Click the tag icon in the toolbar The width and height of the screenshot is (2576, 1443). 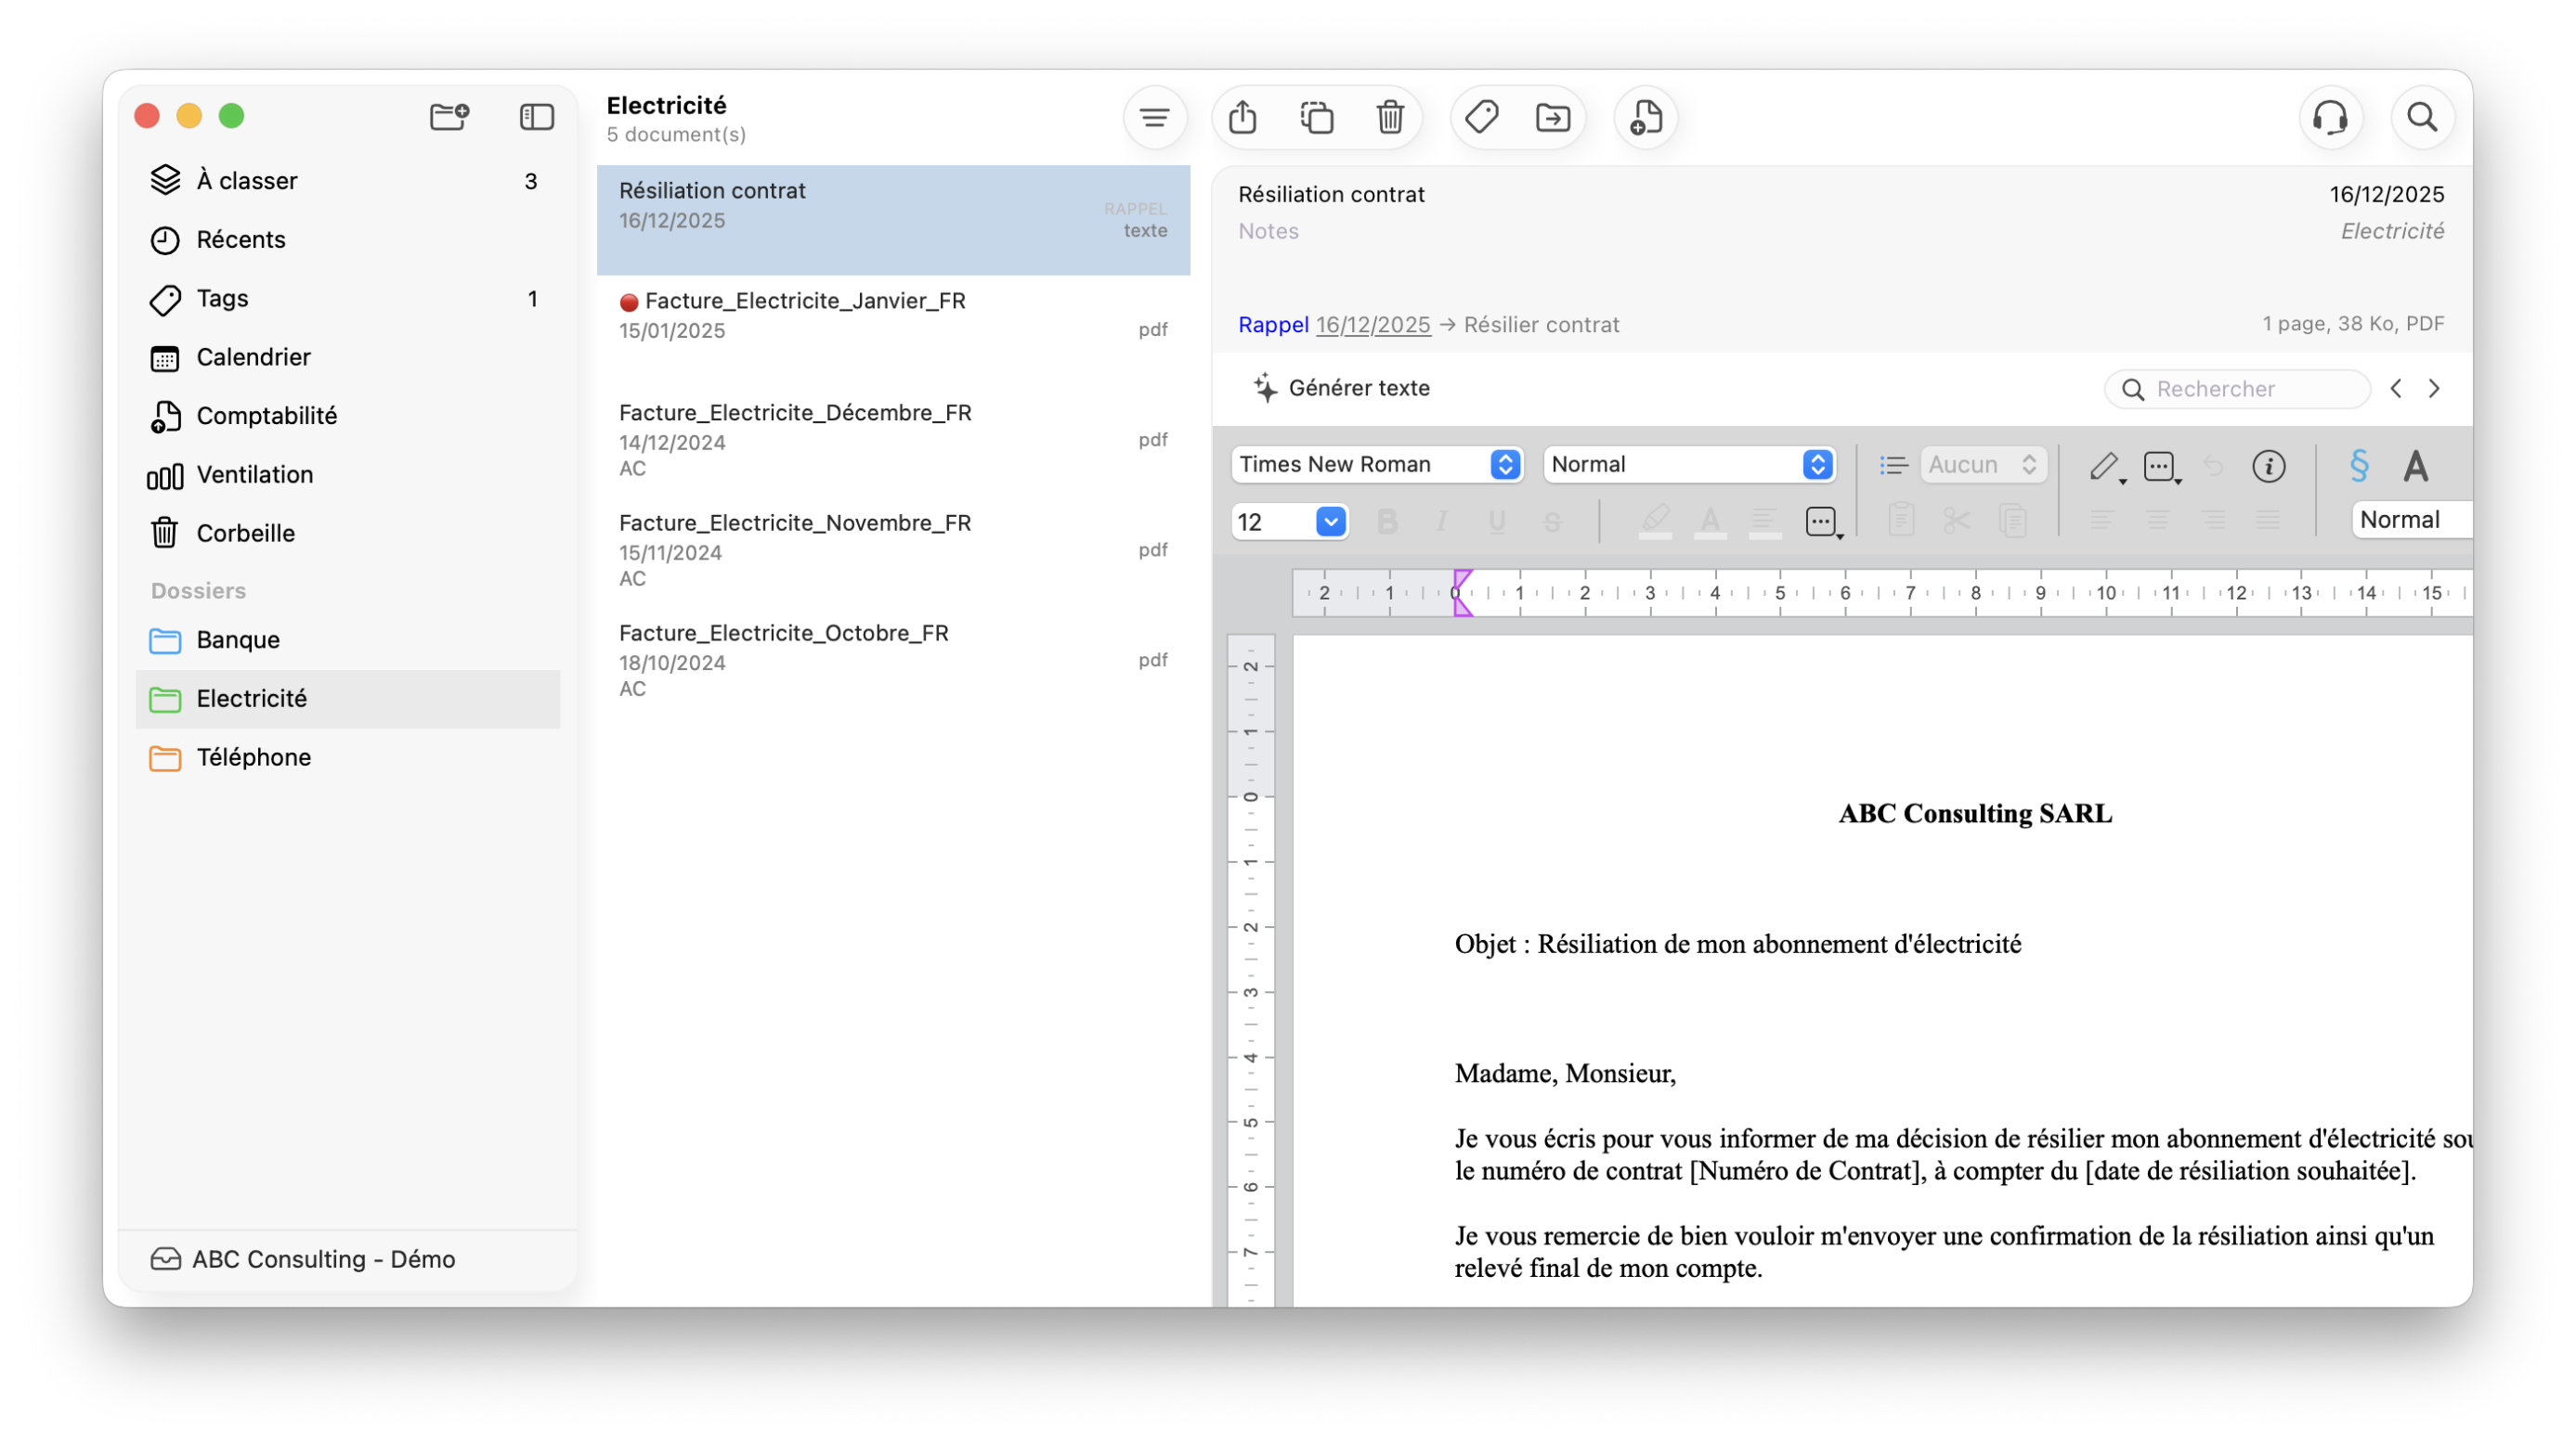point(1481,118)
